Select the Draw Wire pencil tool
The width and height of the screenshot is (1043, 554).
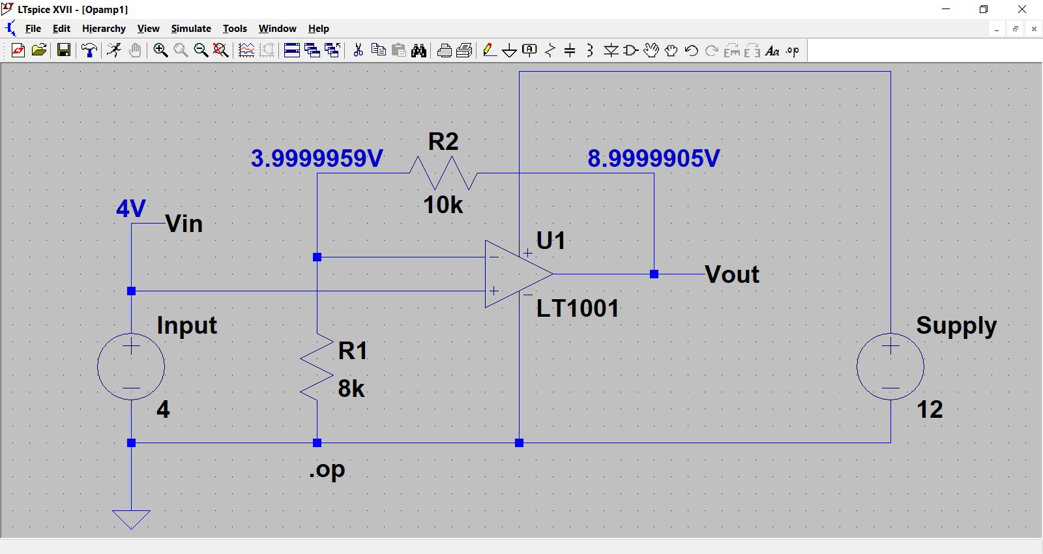[x=490, y=50]
